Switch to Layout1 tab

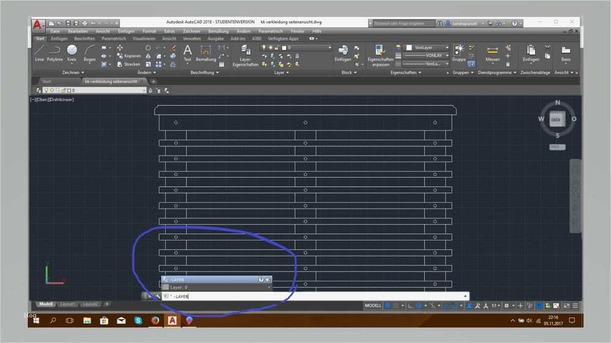coord(67,304)
